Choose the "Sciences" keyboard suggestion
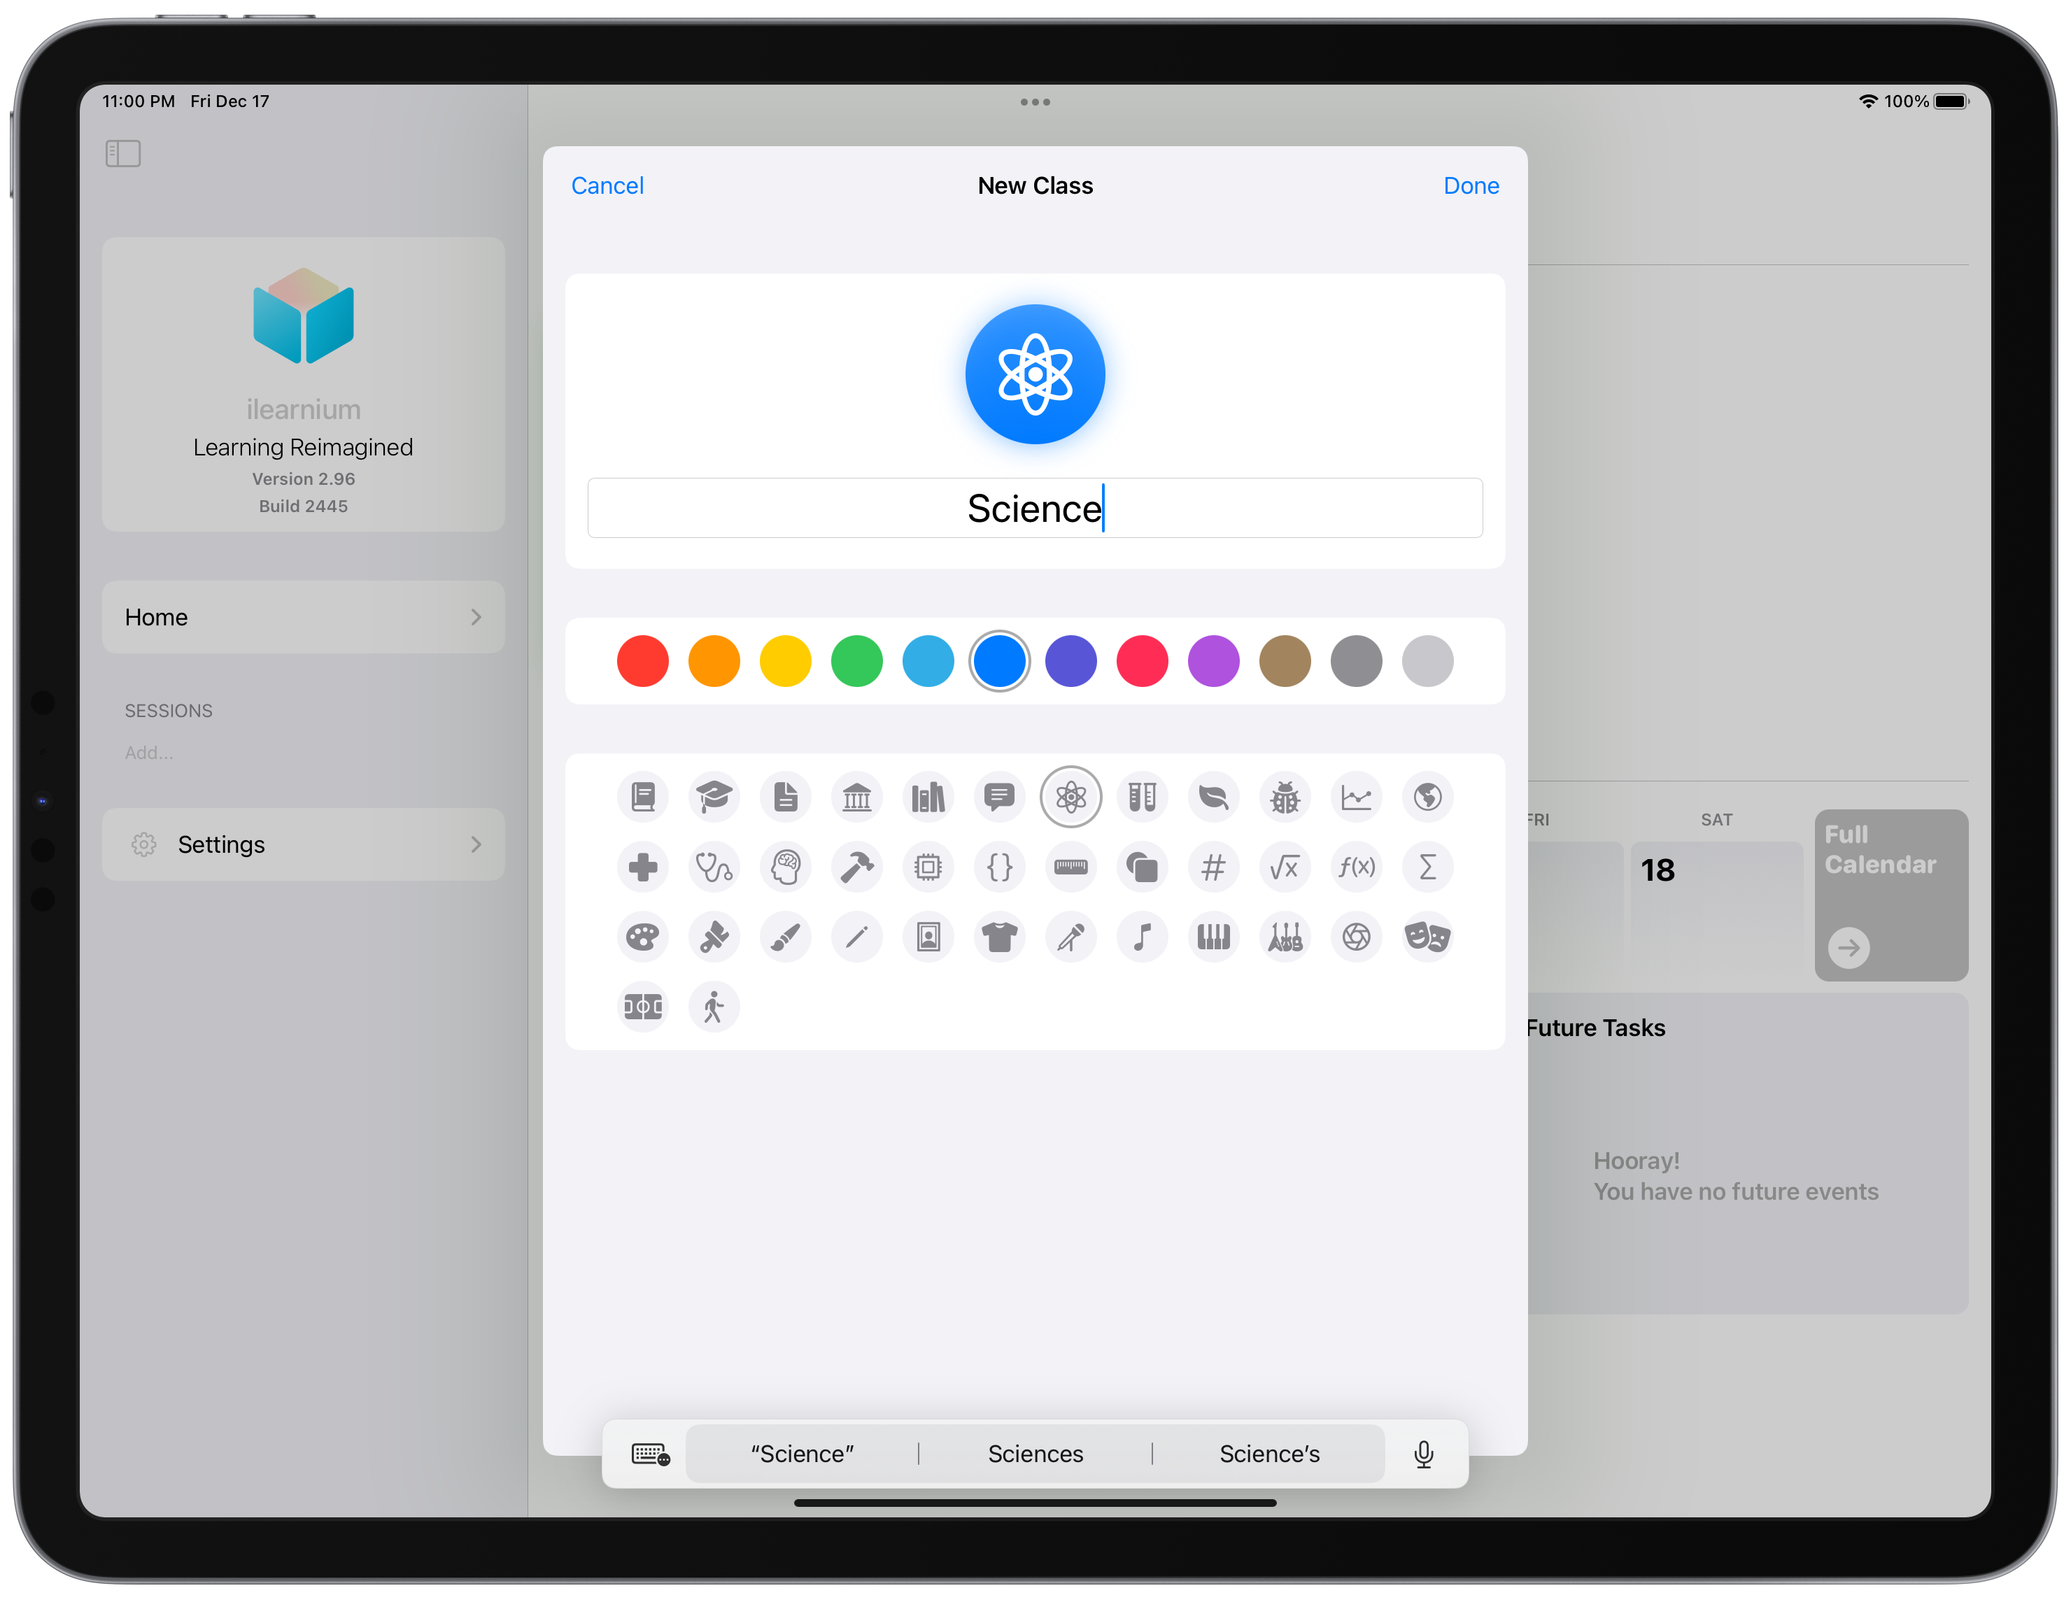This screenshot has width=2071, height=1602. pyautogui.click(x=1035, y=1454)
